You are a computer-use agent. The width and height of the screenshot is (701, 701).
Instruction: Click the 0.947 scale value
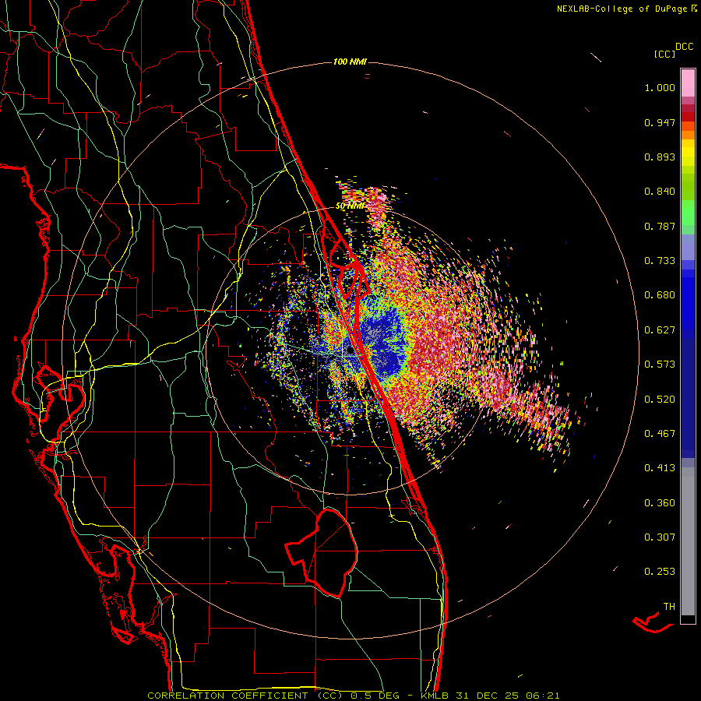660,122
